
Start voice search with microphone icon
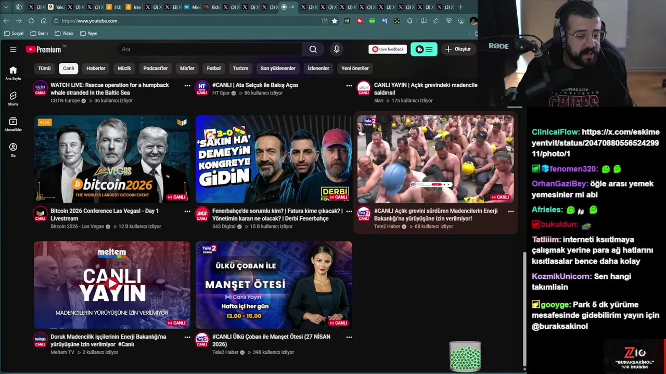(337, 49)
